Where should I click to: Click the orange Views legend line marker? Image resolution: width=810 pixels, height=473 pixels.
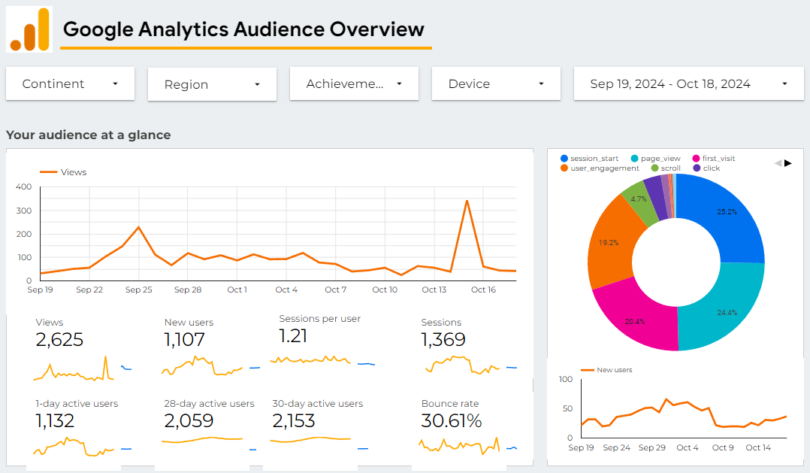(x=49, y=172)
